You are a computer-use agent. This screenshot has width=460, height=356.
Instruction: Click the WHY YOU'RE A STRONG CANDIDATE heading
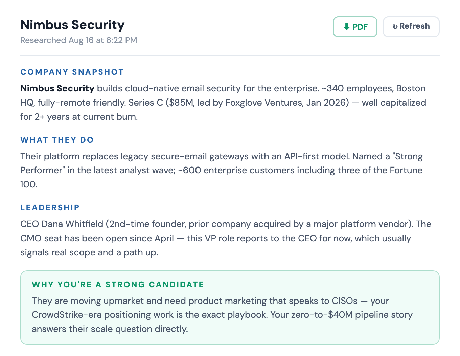pyautogui.click(x=118, y=285)
